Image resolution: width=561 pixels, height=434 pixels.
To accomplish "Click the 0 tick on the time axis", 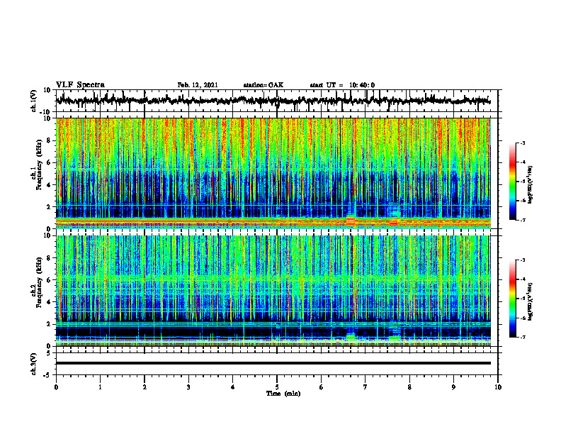I will click(56, 387).
